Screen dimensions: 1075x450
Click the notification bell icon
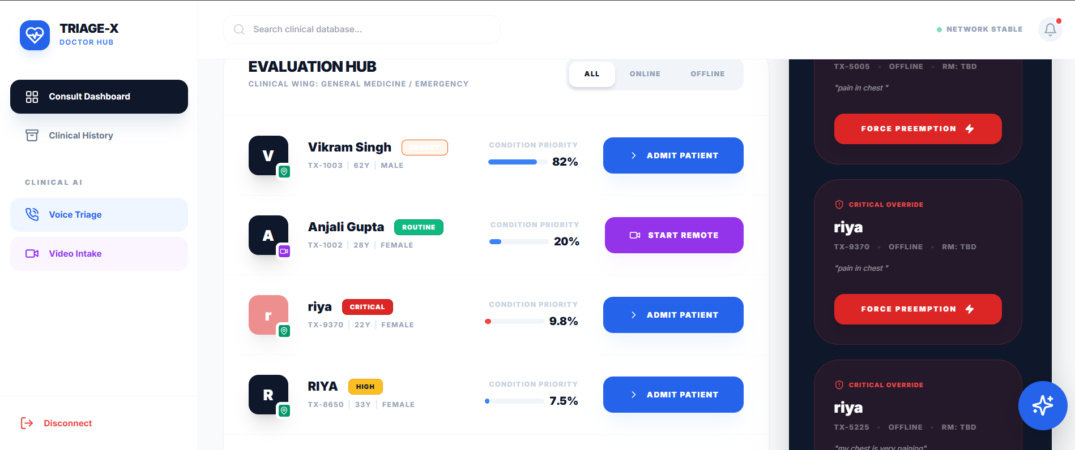pyautogui.click(x=1050, y=29)
